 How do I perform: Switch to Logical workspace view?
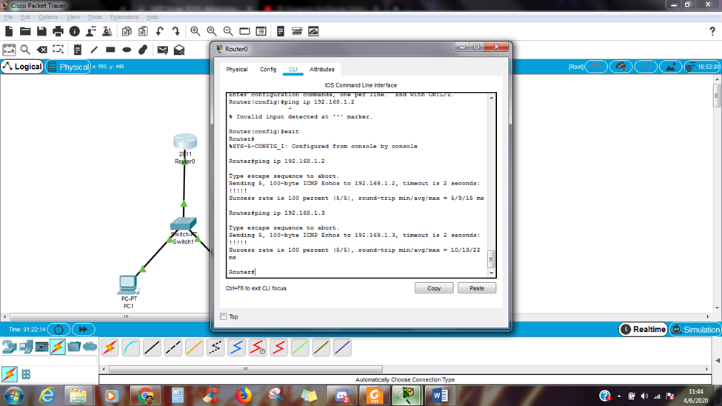22,67
